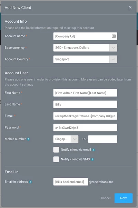Expand the Account Country dropdown

point(113,59)
